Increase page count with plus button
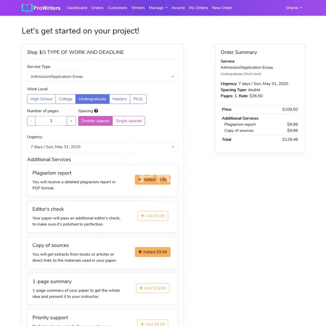 click(x=71, y=121)
